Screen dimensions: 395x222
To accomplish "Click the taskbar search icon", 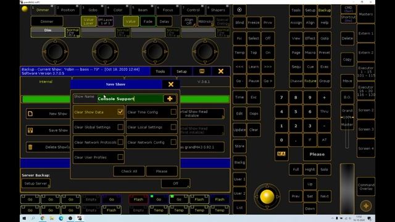I will (33, 218).
